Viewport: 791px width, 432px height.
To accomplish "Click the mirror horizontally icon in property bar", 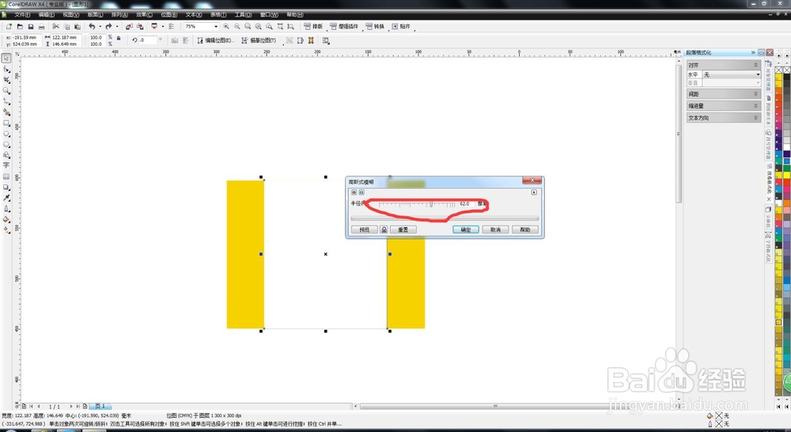I will coord(175,40).
